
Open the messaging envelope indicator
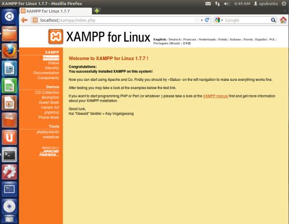coord(208,3)
